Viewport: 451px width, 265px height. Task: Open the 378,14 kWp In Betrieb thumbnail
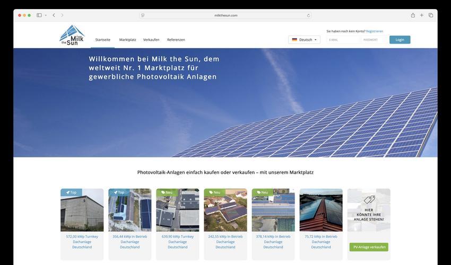tap(273, 210)
